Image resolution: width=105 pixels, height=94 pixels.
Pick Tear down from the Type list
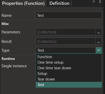[x=69, y=79]
